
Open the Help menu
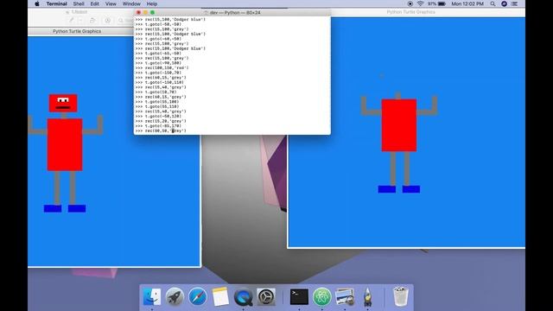tap(152, 3)
